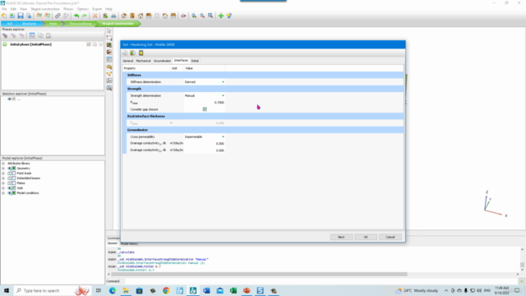
Task: Expand the Embedded beams tree node
Action: coord(3,178)
